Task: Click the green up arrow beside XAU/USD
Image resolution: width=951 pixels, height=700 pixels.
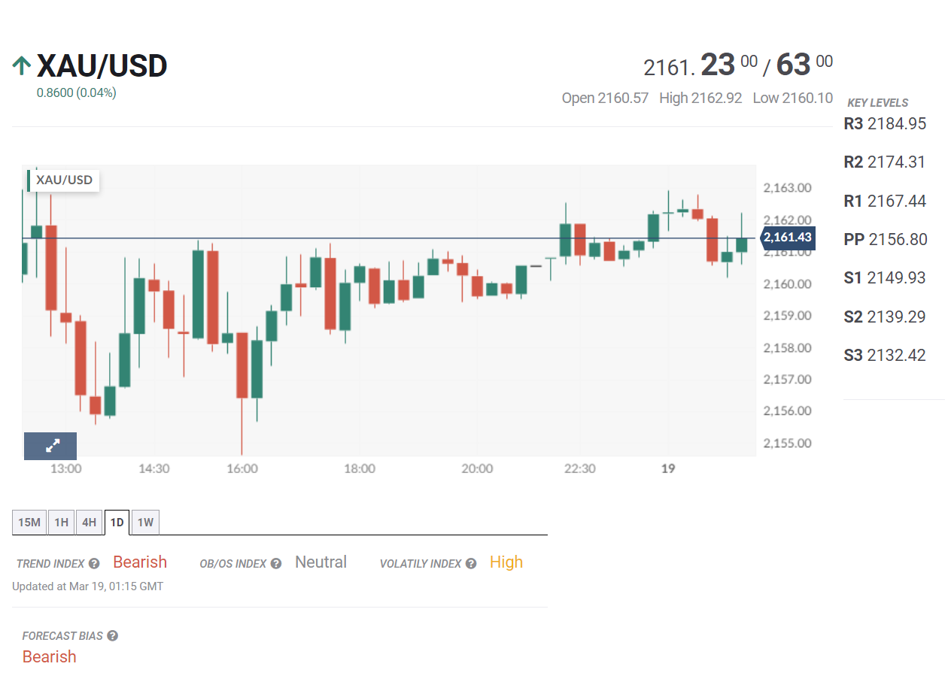Action: click(22, 66)
